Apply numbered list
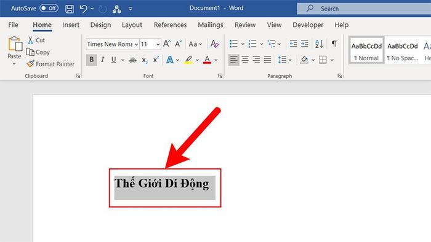The width and height of the screenshot is (431, 242). [x=252, y=44]
